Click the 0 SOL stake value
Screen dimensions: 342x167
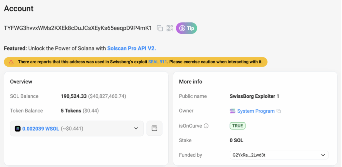[236, 140]
